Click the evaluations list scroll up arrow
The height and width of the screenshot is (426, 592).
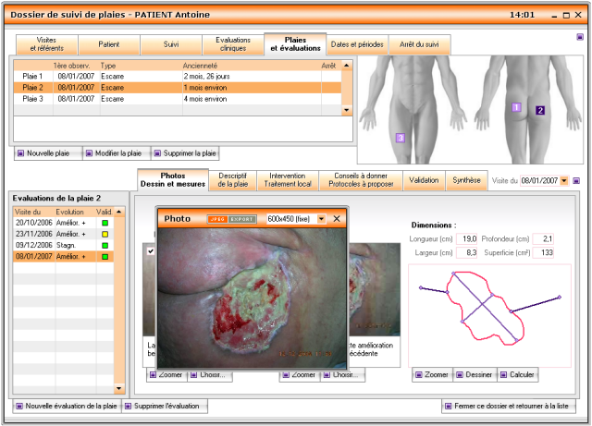click(x=119, y=212)
